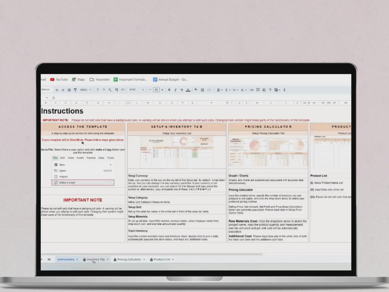
Task: Click the horizontal scrollbar above sheet tabs
Action: coord(151,254)
